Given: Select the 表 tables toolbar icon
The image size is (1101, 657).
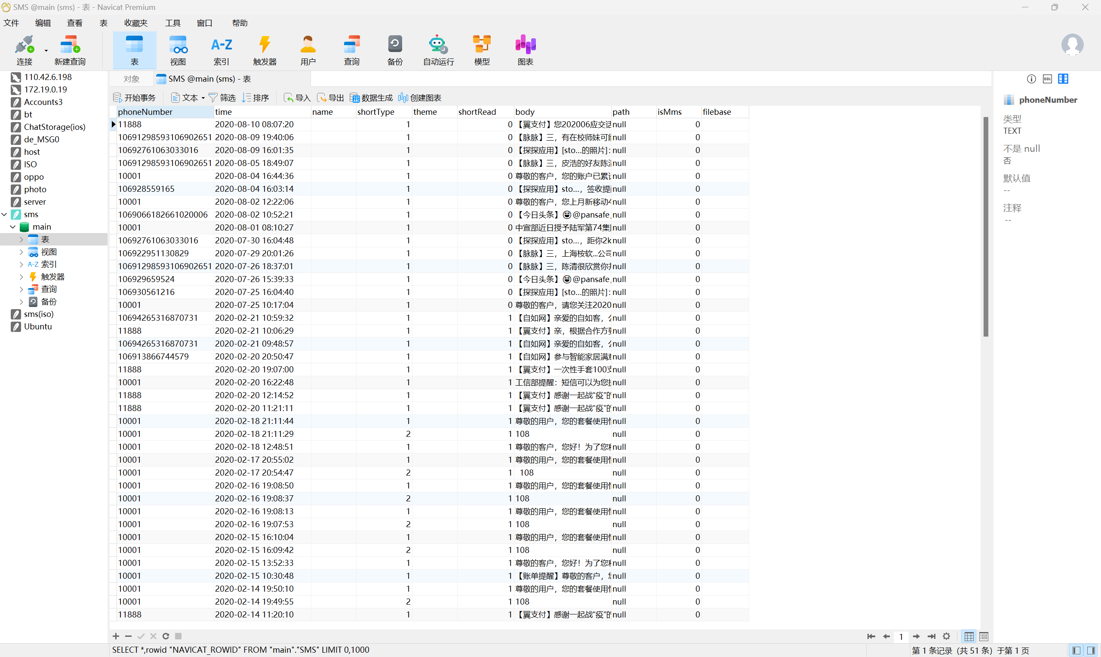Looking at the screenshot, I should click(x=134, y=50).
